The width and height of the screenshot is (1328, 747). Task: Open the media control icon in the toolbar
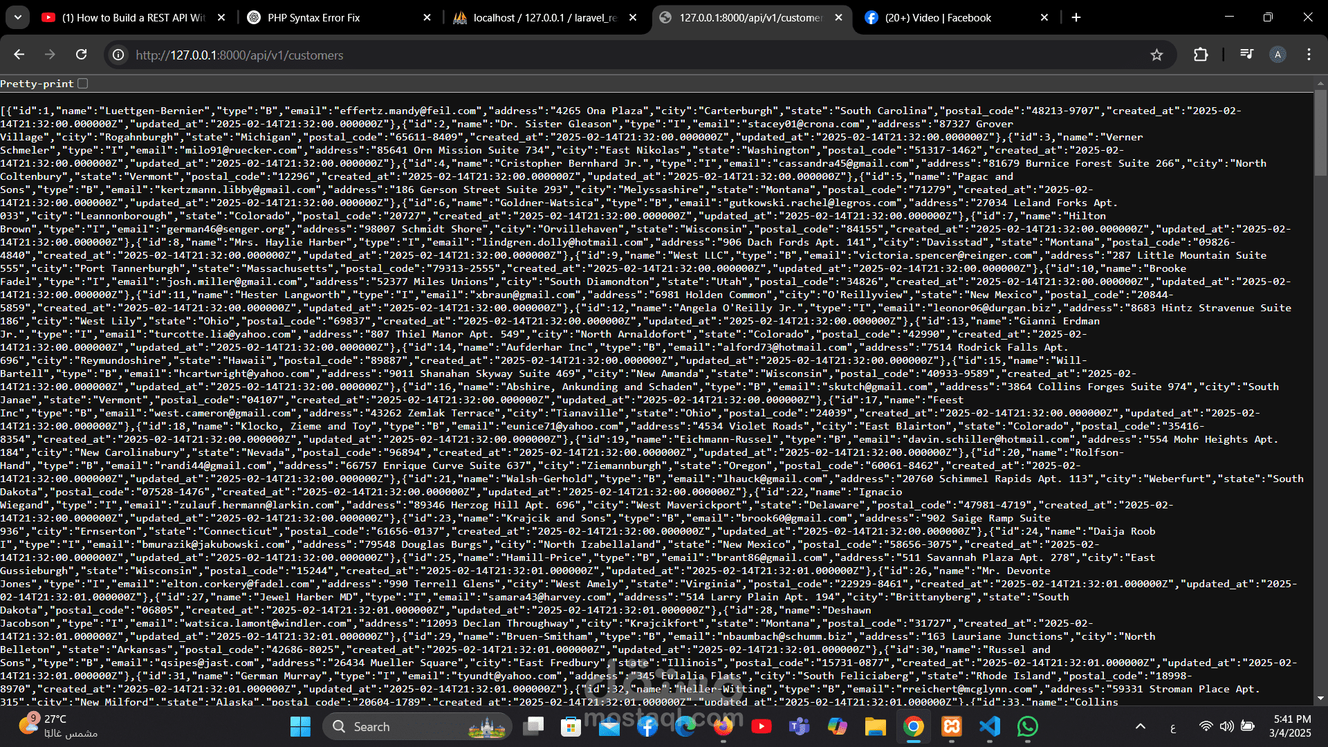[1246, 55]
